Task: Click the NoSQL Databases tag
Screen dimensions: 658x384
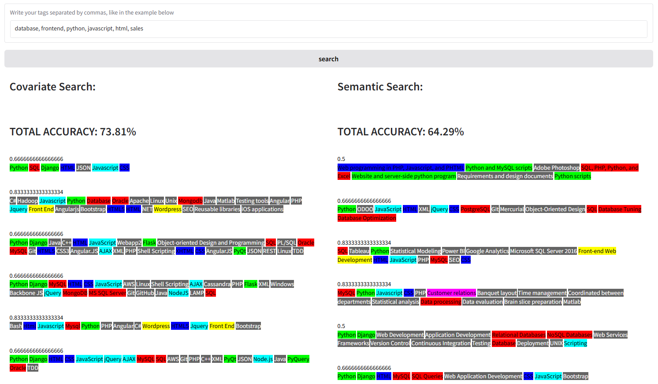Action: tap(569, 335)
